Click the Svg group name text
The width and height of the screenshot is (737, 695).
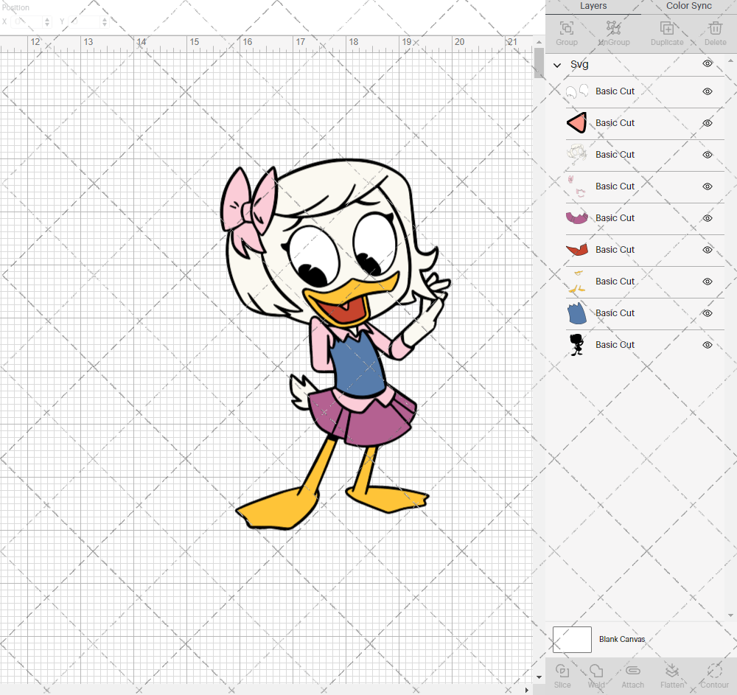point(579,64)
